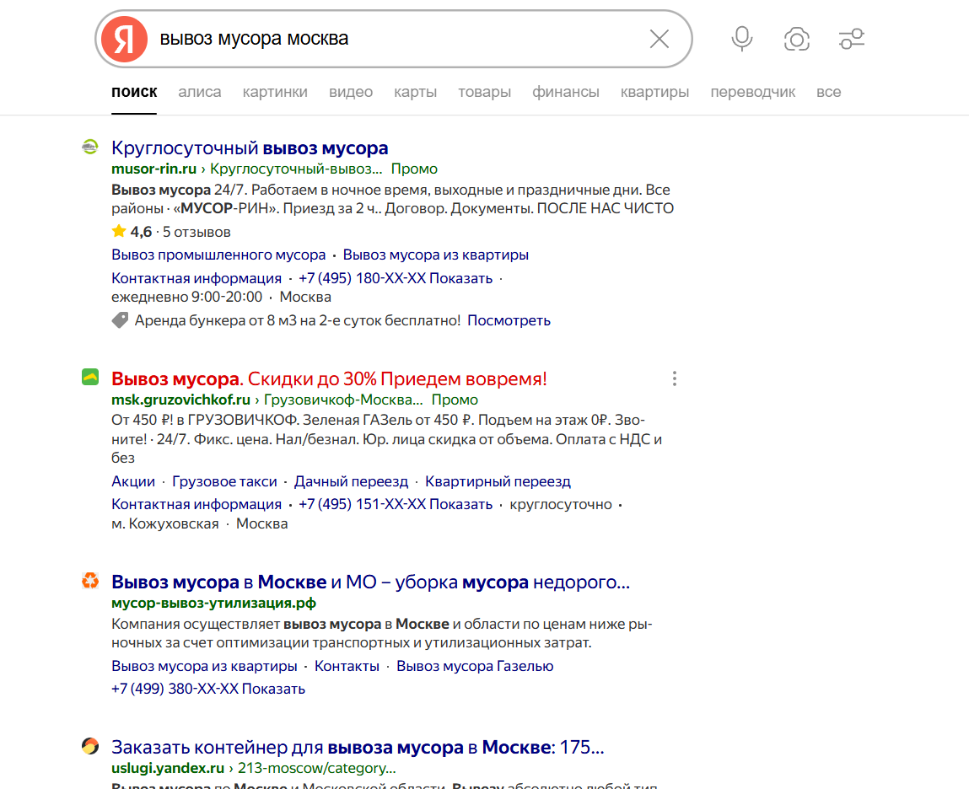The width and height of the screenshot is (969, 789).
Task: Click the price tag icon near bunker offer
Action: (120, 320)
